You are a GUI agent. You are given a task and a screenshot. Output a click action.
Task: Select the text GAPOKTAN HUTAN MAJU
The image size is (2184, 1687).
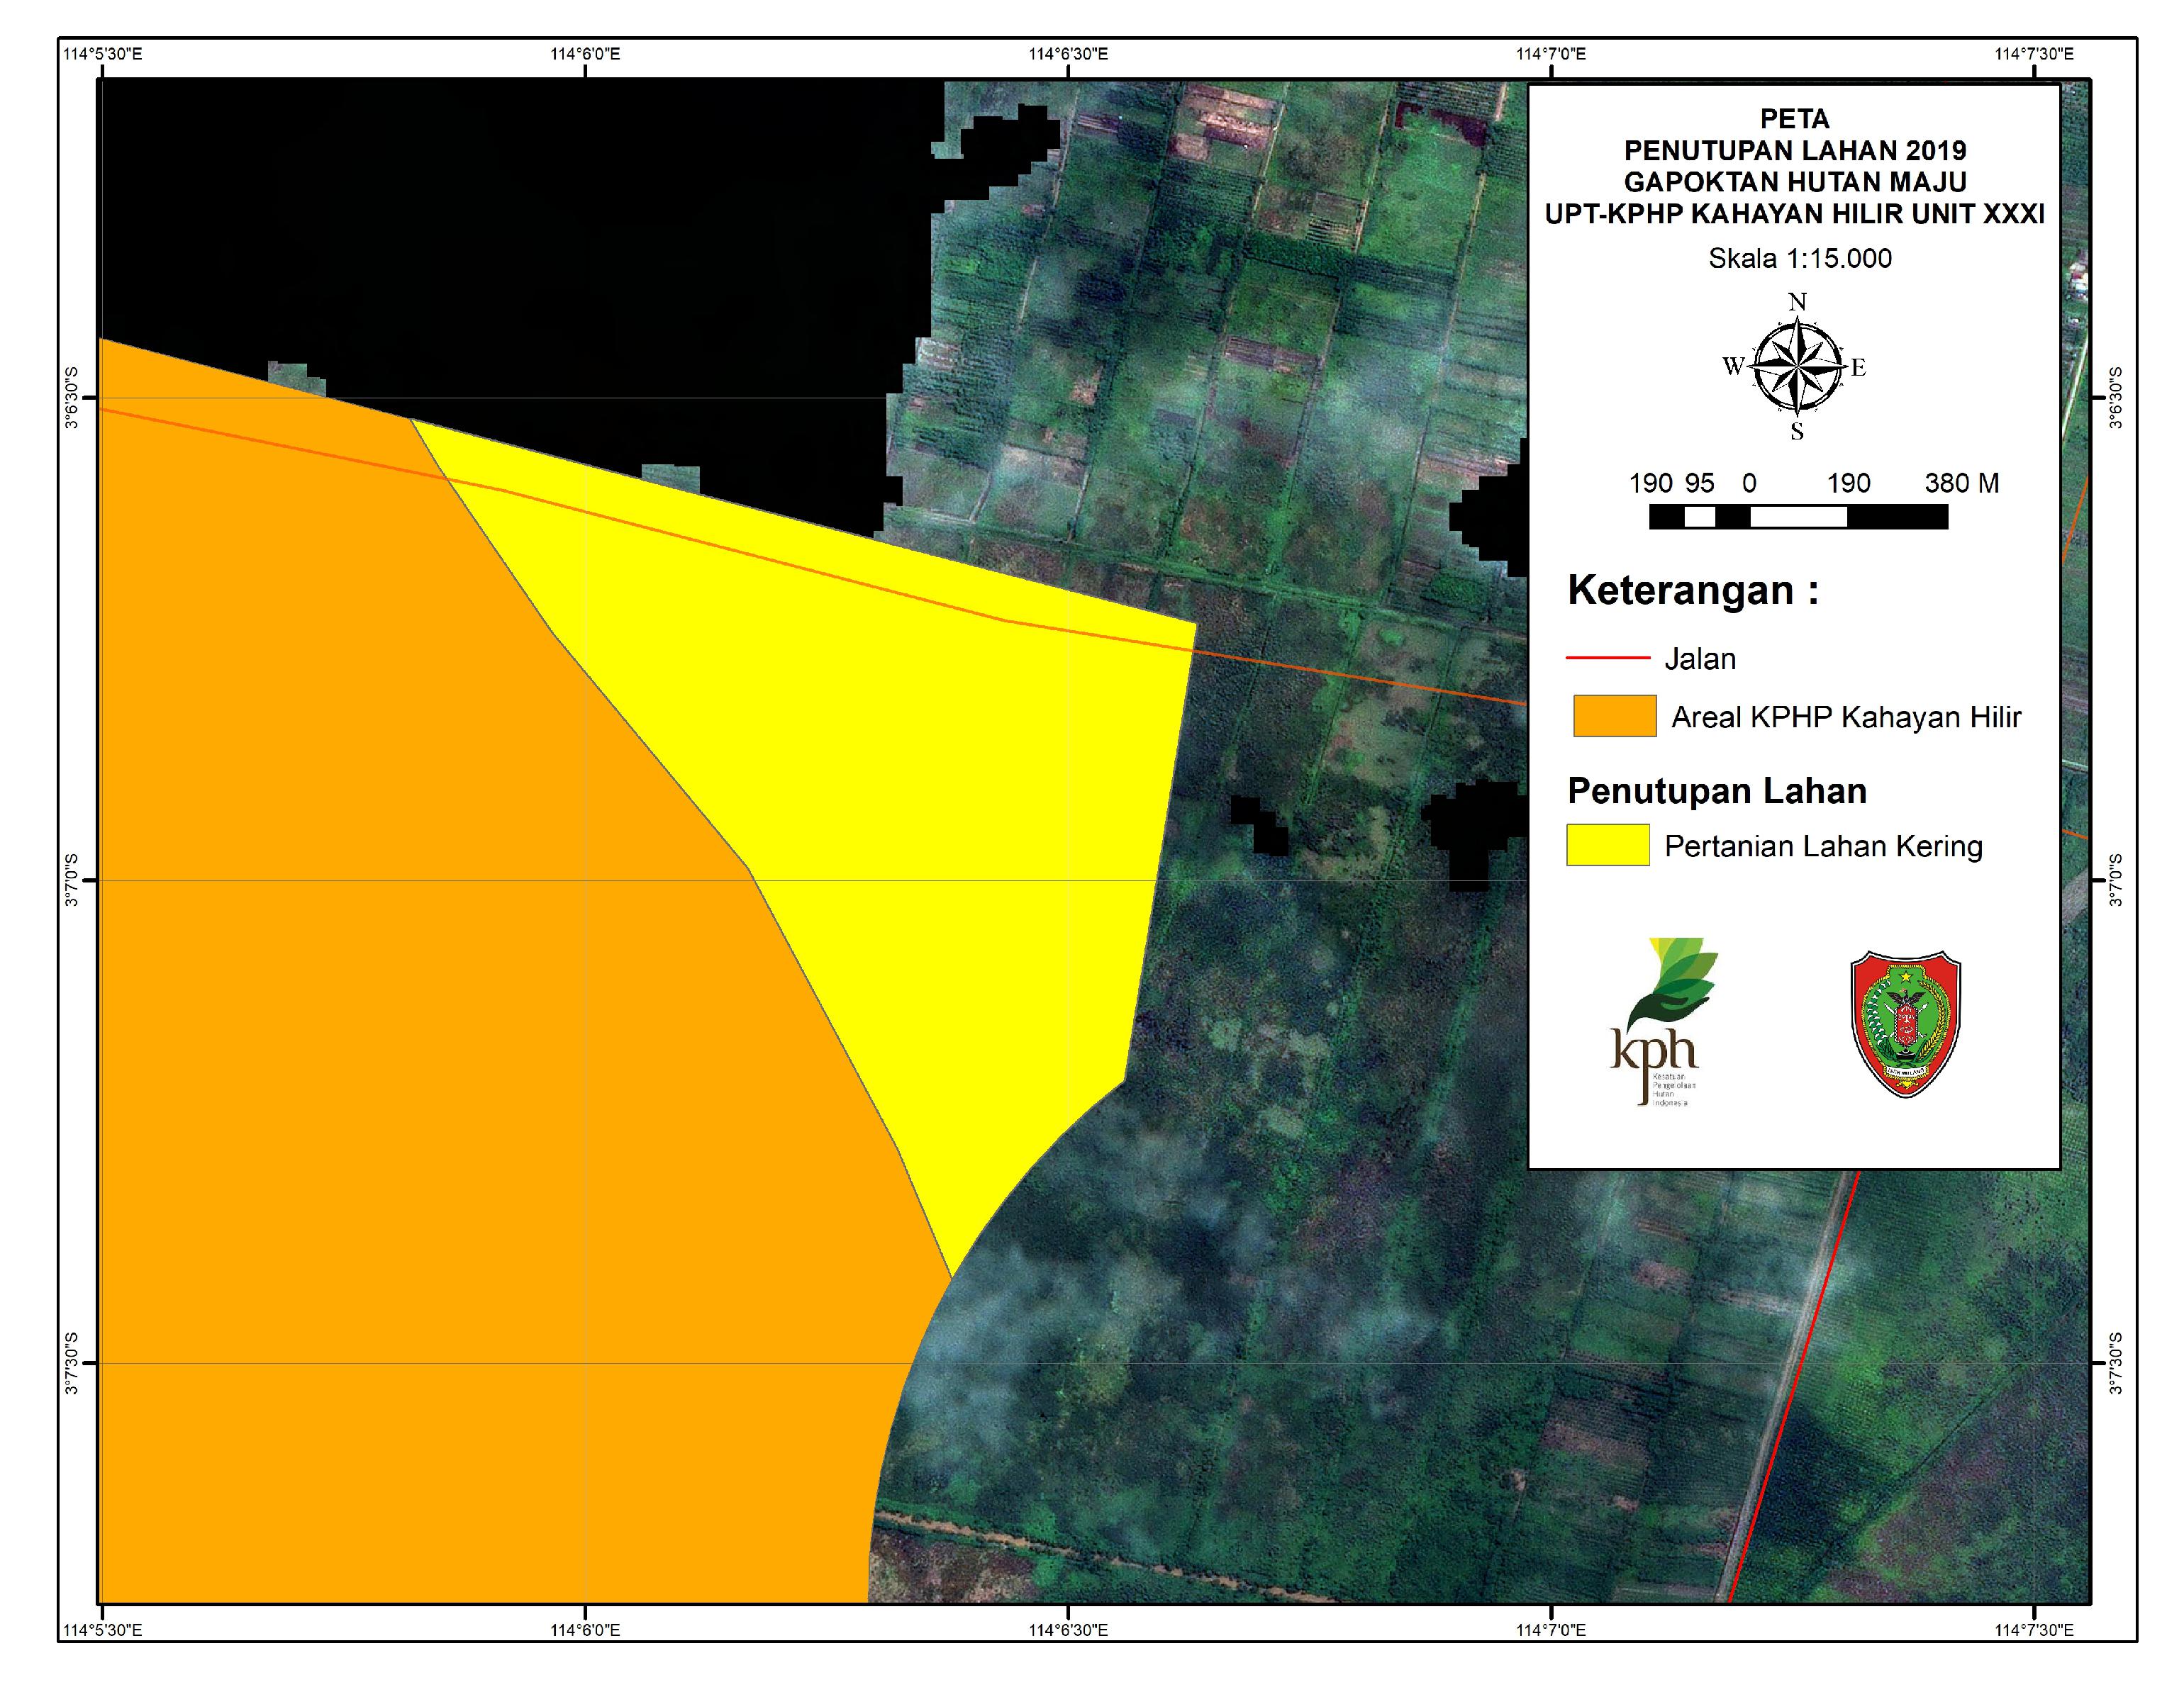(1795, 182)
